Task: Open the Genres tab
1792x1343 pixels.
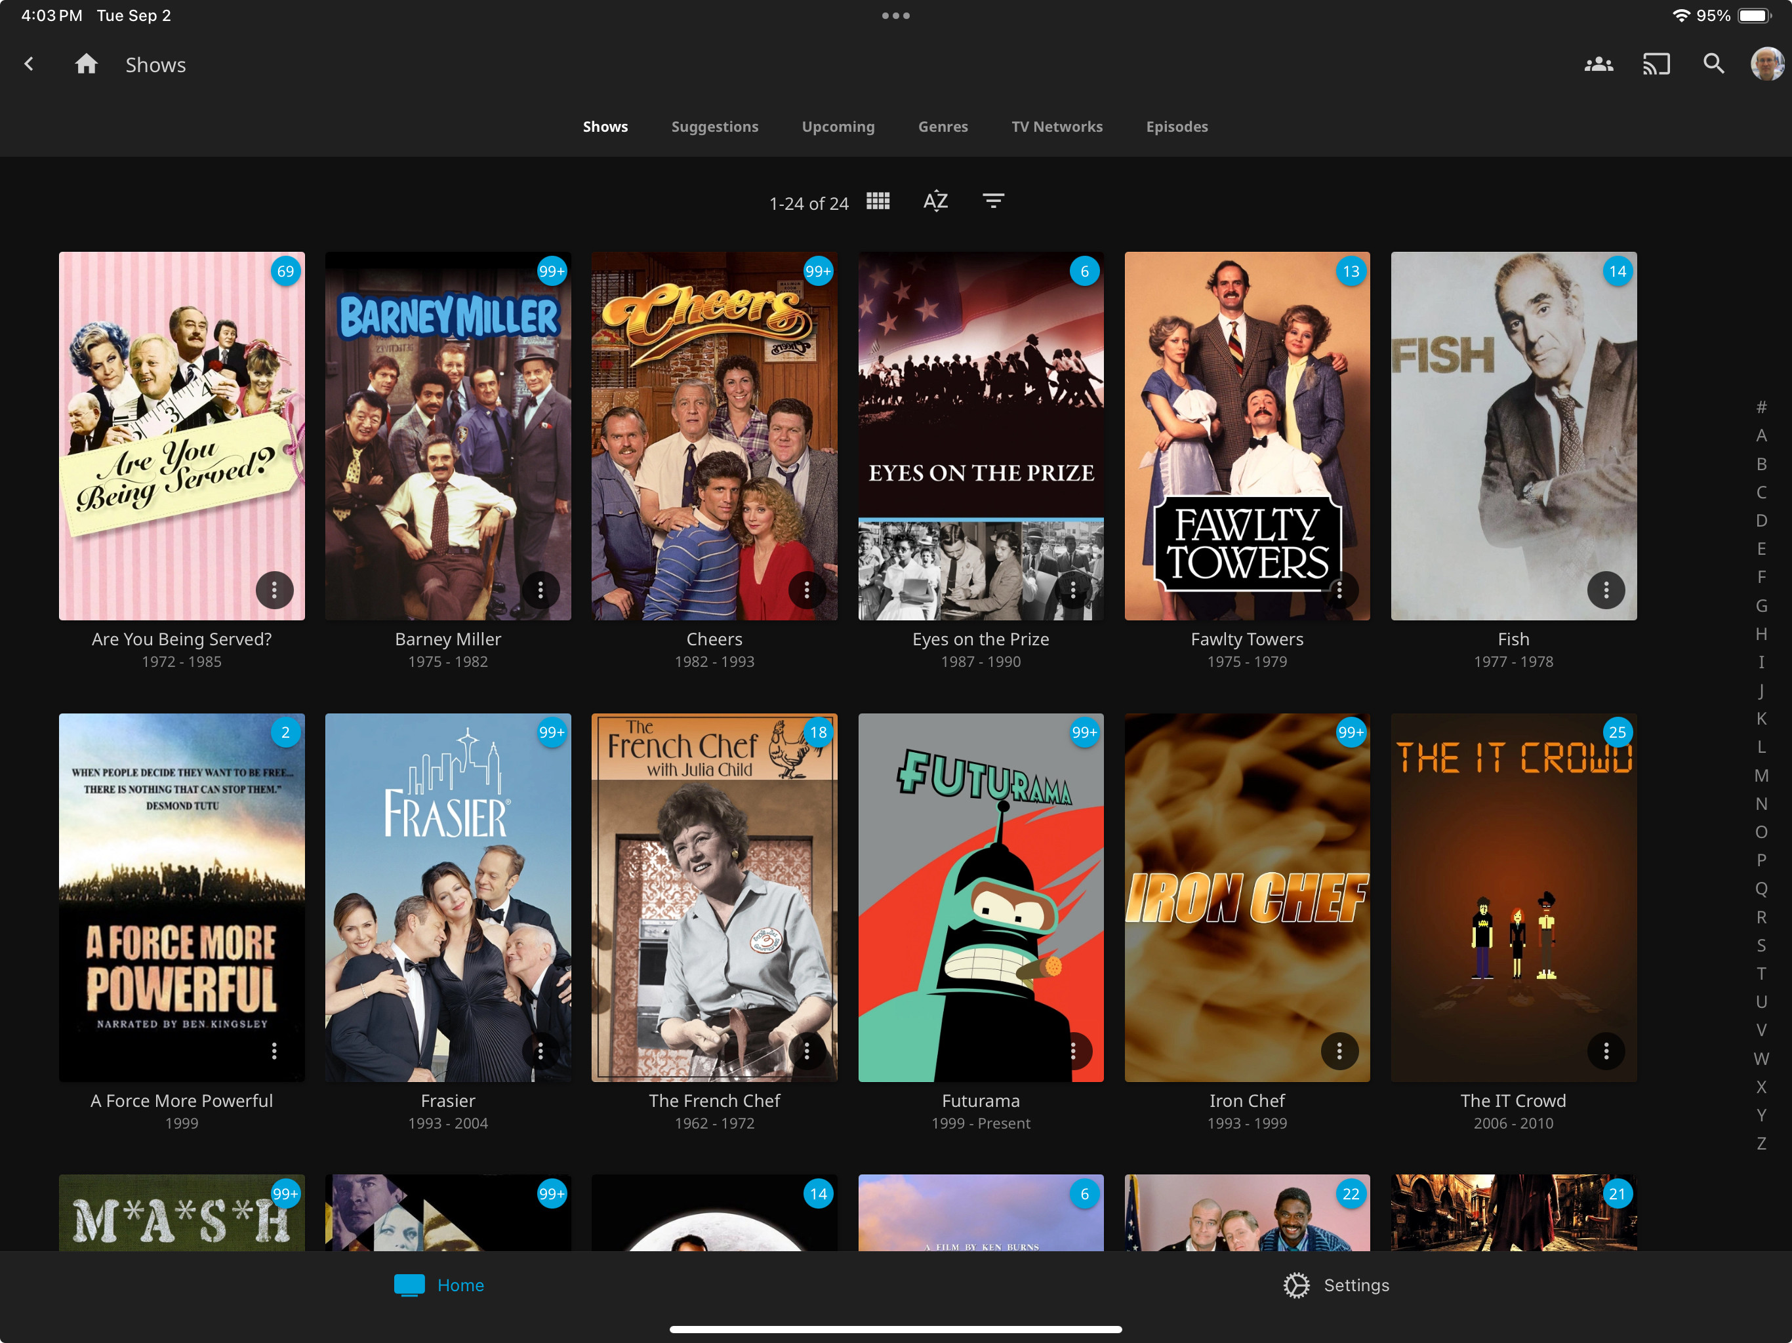Action: (x=942, y=127)
